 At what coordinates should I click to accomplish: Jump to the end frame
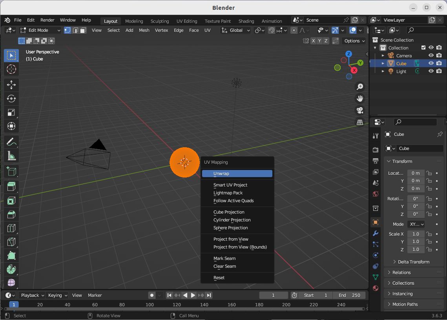click(x=209, y=295)
